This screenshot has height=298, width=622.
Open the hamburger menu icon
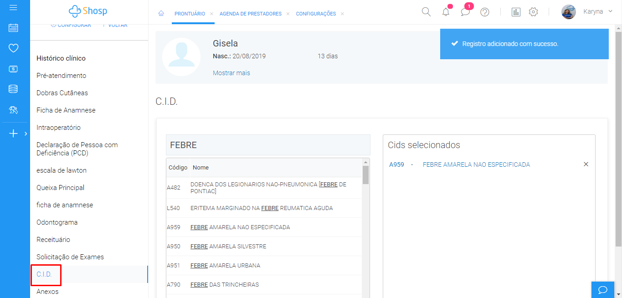[x=13, y=8]
